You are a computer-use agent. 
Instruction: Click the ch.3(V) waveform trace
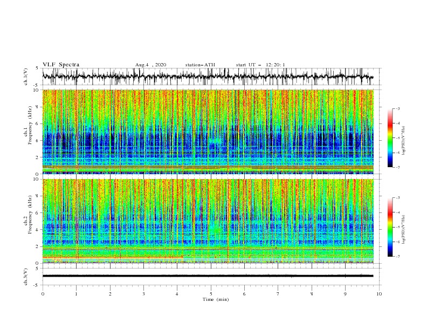208,276
